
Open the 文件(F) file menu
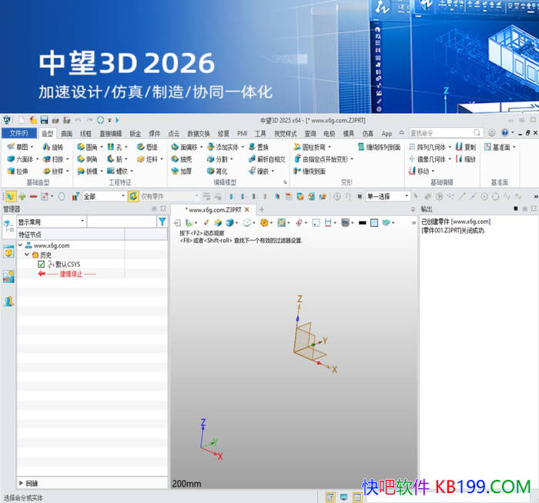(x=19, y=133)
